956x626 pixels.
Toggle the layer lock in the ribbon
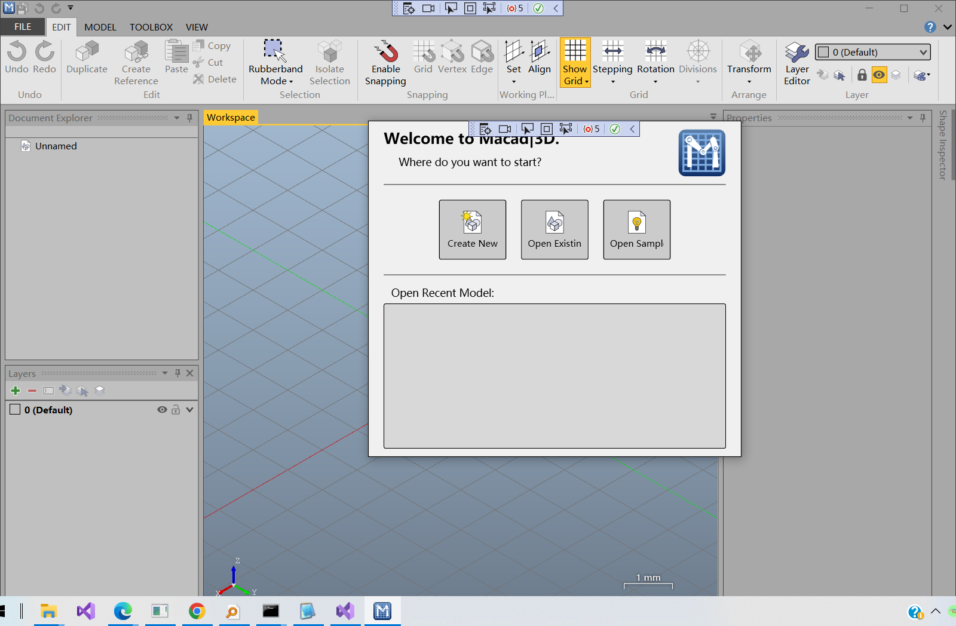(862, 75)
